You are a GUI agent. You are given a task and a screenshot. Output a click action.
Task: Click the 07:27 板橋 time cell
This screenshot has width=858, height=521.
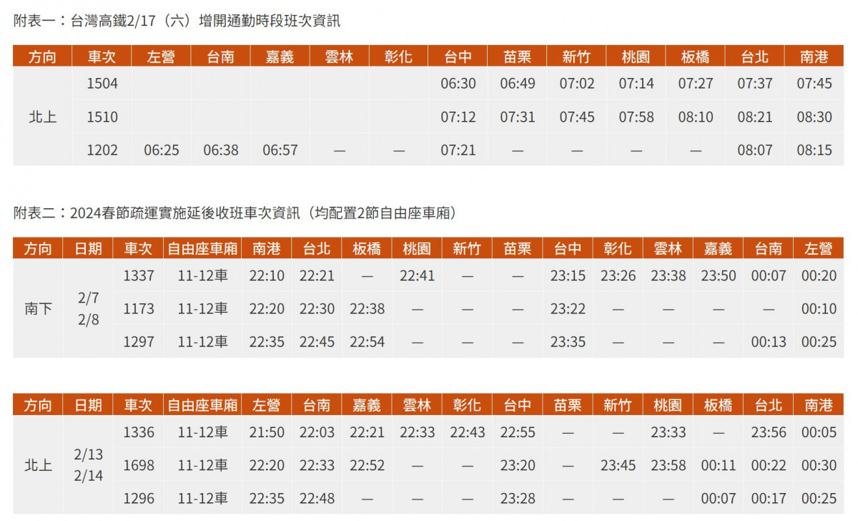[696, 84]
